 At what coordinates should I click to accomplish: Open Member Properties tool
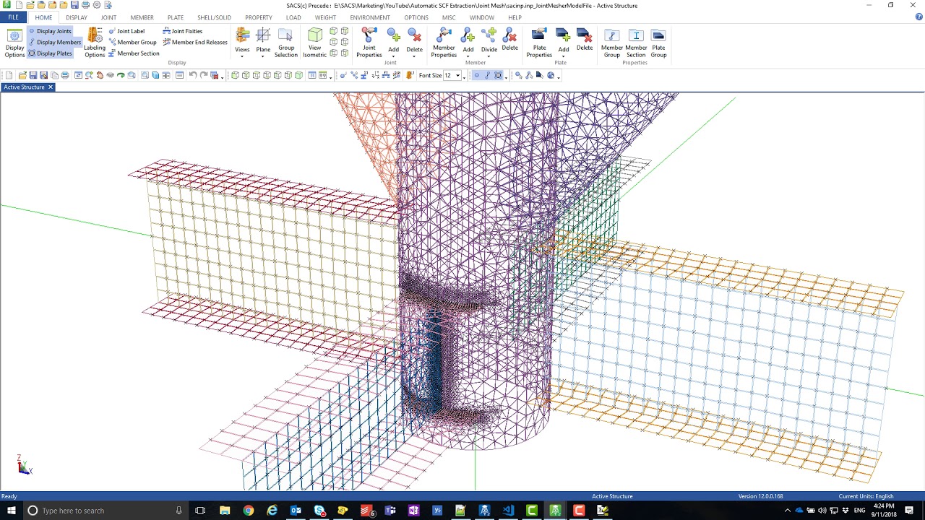coord(444,43)
